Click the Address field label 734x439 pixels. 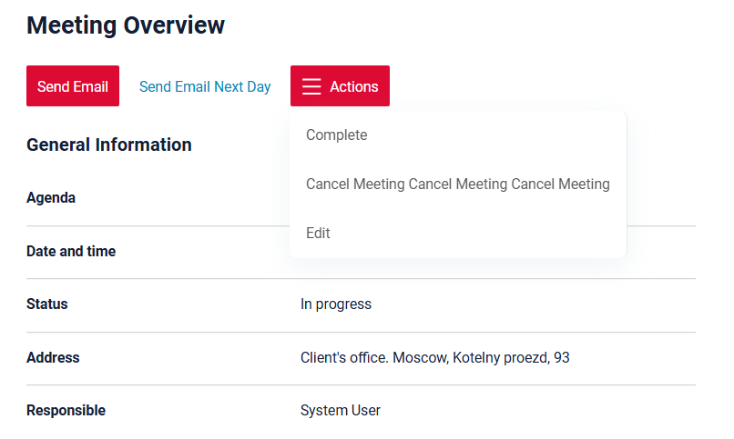click(53, 358)
